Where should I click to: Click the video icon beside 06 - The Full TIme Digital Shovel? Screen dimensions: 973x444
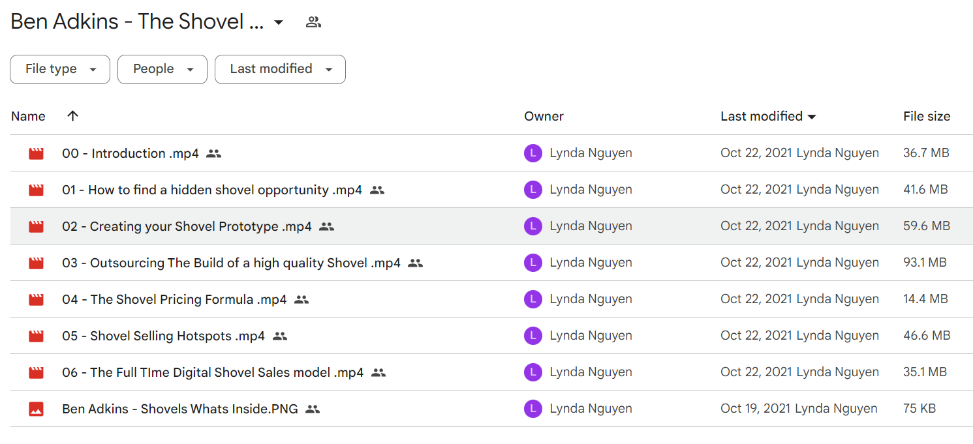coord(36,373)
